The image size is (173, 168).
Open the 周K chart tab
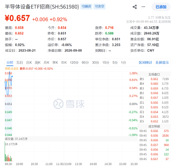pos(38,63)
